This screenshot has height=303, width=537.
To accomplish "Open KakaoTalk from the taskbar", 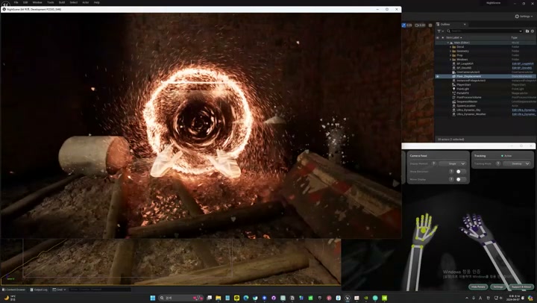I will [236, 298].
